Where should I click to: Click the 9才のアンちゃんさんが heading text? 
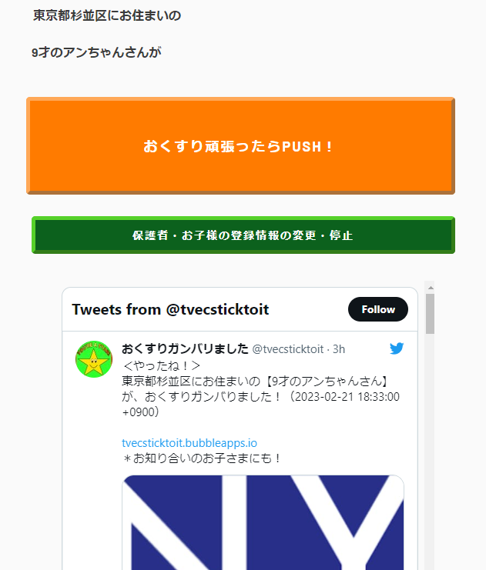[x=96, y=52]
